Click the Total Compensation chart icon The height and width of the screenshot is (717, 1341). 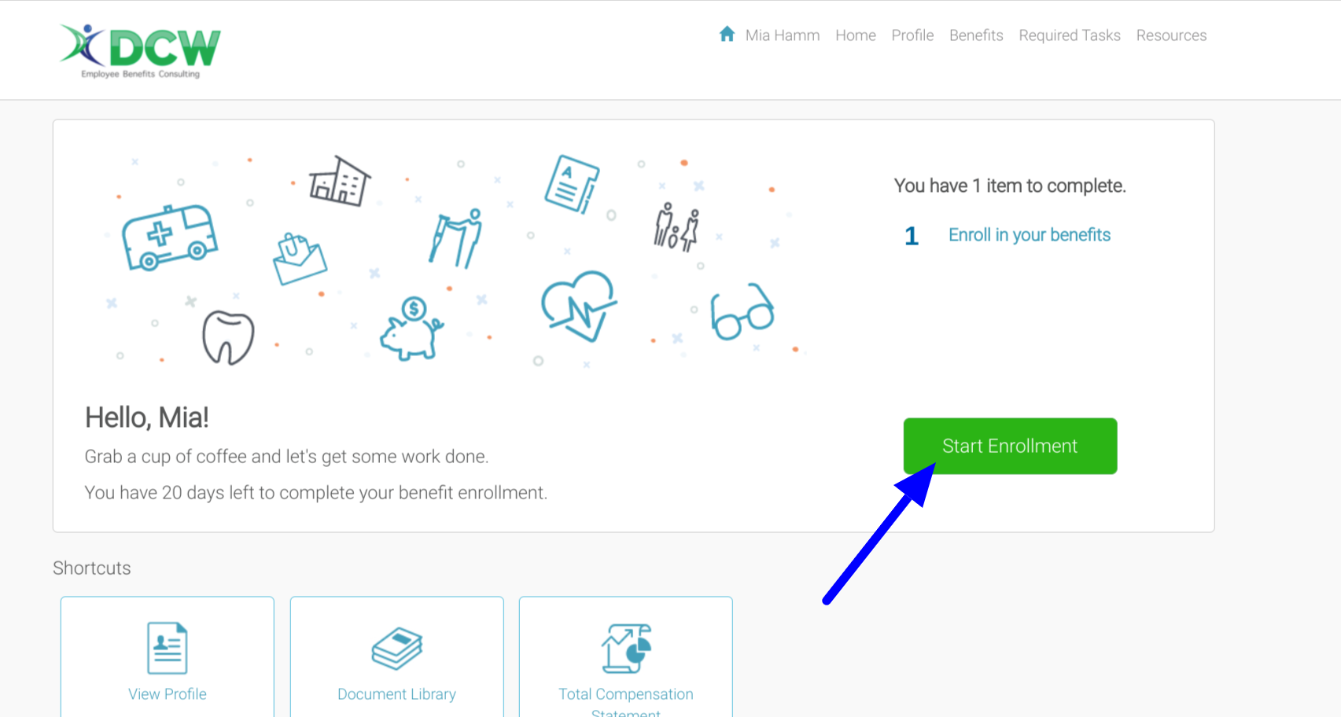626,649
